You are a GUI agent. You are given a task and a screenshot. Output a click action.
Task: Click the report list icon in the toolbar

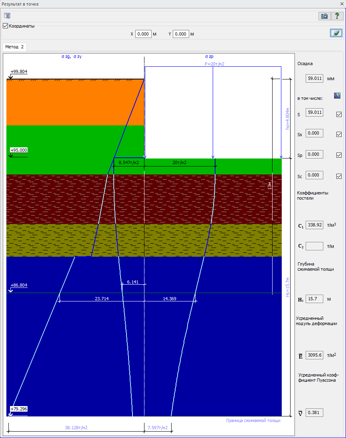pos(7,16)
